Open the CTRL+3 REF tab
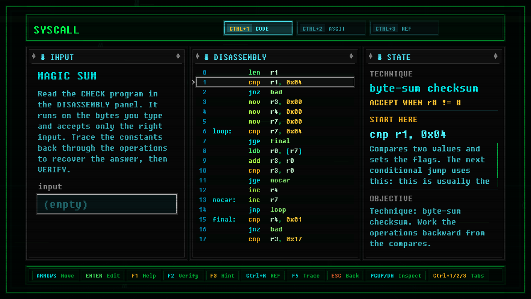Viewport: 531px width, 299px height. tap(404, 28)
